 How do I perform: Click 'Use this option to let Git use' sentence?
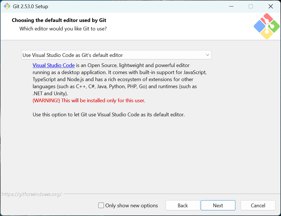pos(109,115)
